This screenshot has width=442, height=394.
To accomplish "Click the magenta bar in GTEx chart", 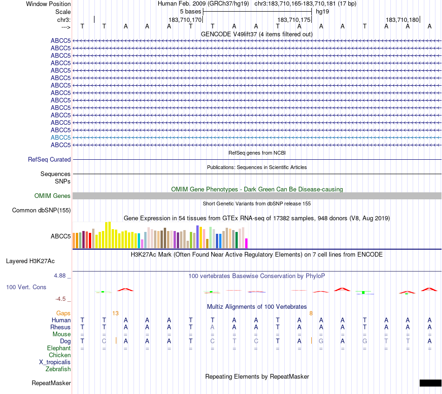I will pyautogui.click(x=246, y=243).
